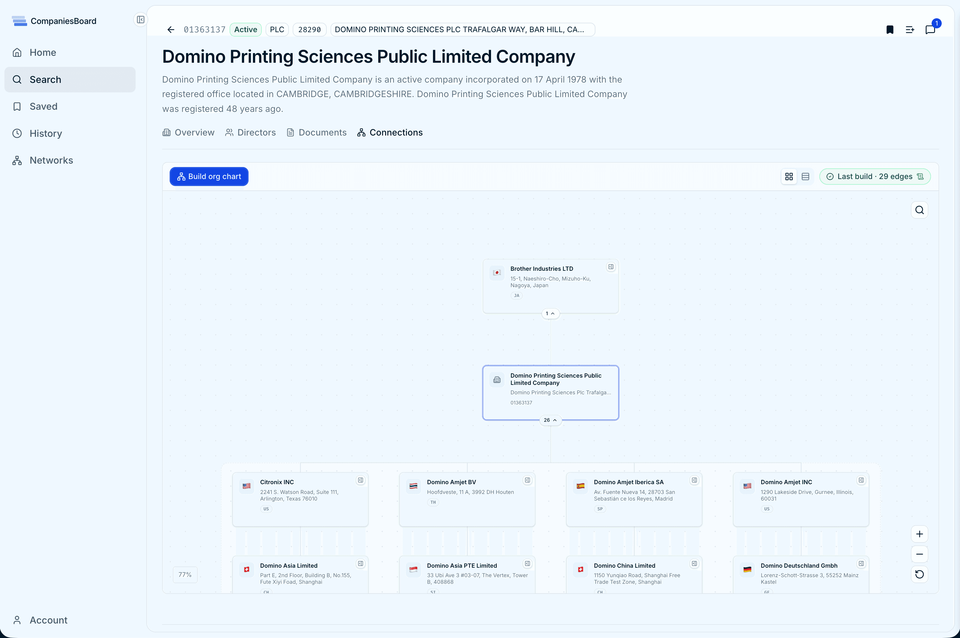Open side panel for Domino Amjet INC
The width and height of the screenshot is (960, 638).
click(x=862, y=480)
